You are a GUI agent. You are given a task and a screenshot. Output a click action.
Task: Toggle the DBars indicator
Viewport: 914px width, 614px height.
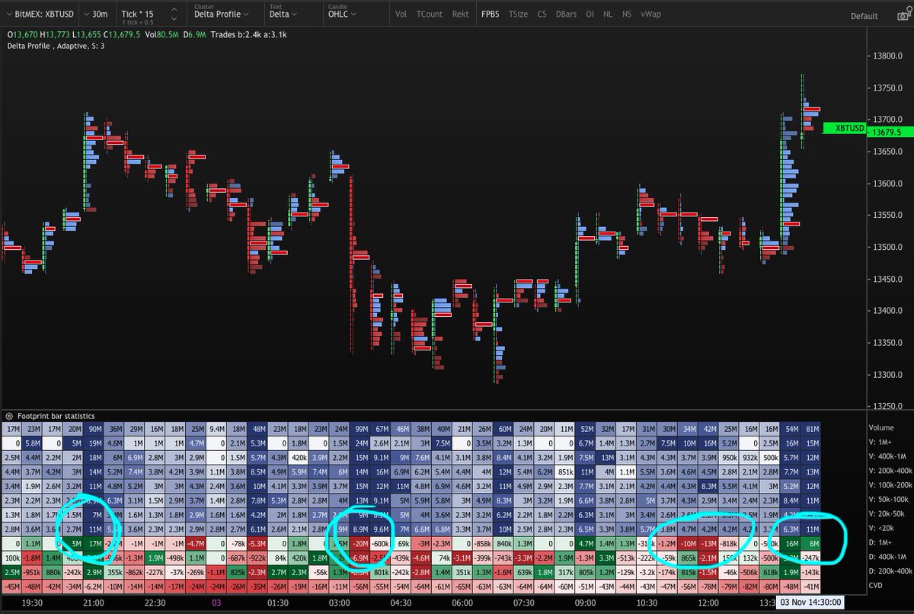[x=566, y=14]
